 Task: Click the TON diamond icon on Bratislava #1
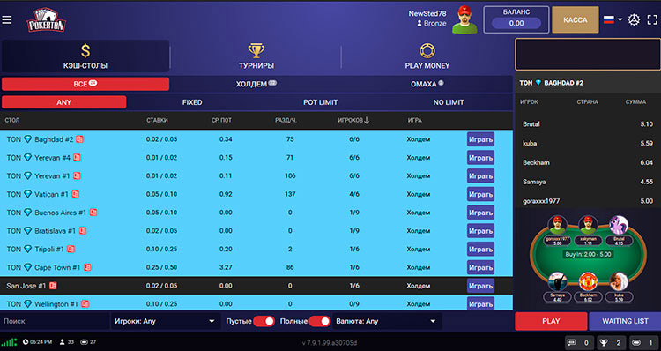pos(28,231)
